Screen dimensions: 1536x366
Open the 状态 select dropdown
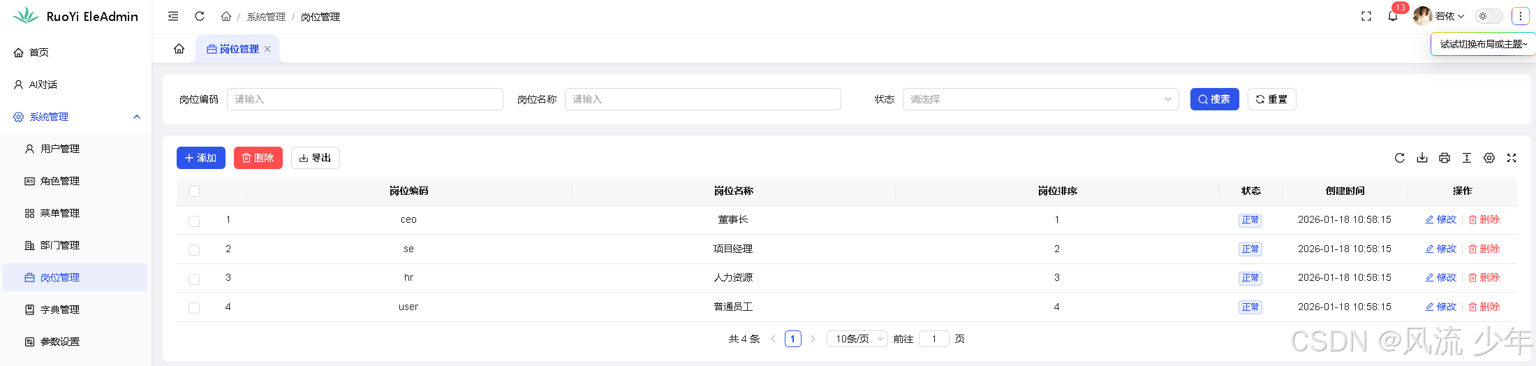point(1040,99)
